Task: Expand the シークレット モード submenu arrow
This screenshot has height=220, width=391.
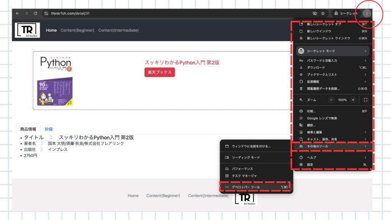Action: pyautogui.click(x=365, y=51)
